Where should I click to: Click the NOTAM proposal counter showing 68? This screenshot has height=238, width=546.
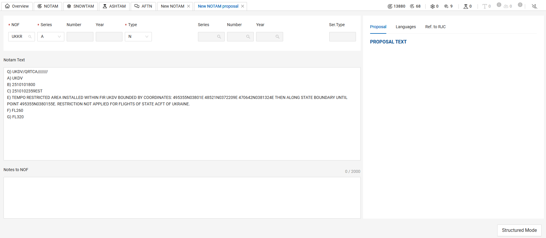click(415, 6)
